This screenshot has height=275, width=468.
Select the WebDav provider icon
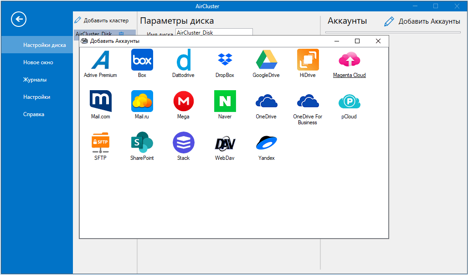(225, 142)
